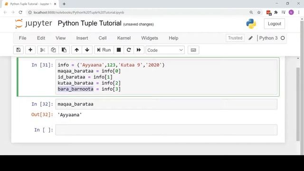Rename notebook via Python Tuple Tutorial title
304x171 pixels.
click(90, 23)
